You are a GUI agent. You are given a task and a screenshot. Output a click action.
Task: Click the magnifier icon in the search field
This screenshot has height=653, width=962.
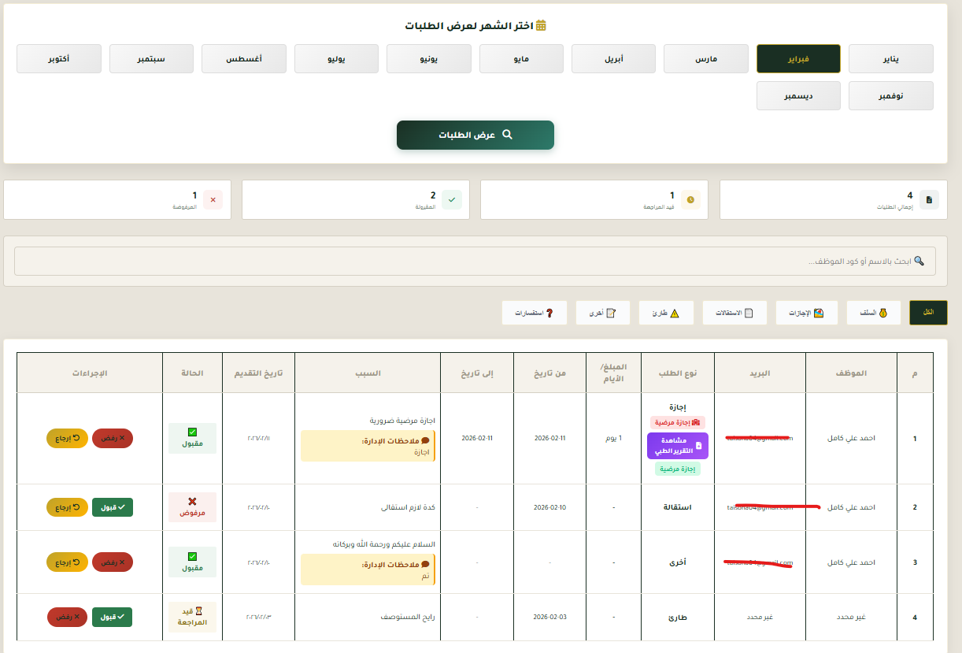(918, 261)
